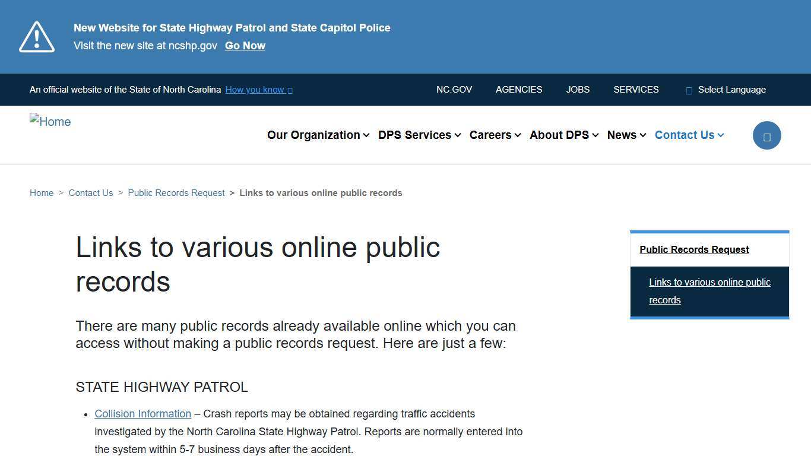Expand the Contact Us navigation menu
The image size is (811, 456).
[x=689, y=135]
